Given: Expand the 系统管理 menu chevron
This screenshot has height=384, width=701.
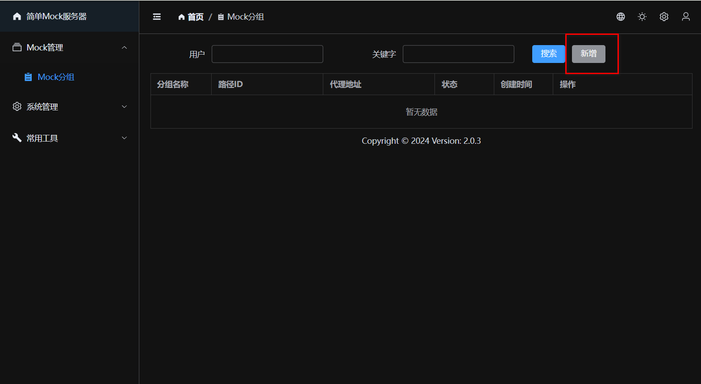Looking at the screenshot, I should pyautogui.click(x=125, y=107).
